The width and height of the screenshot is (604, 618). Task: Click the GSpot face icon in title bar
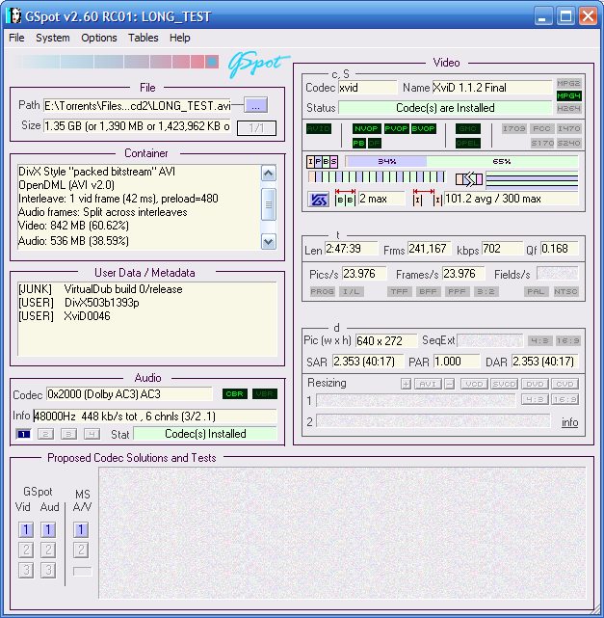point(13,15)
